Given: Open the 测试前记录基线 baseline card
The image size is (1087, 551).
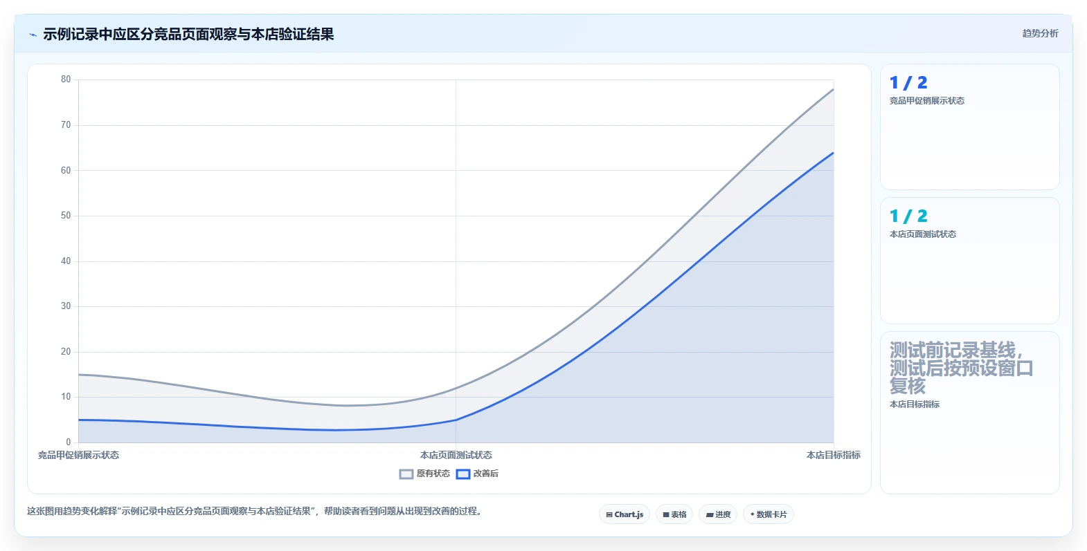Looking at the screenshot, I should point(970,413).
